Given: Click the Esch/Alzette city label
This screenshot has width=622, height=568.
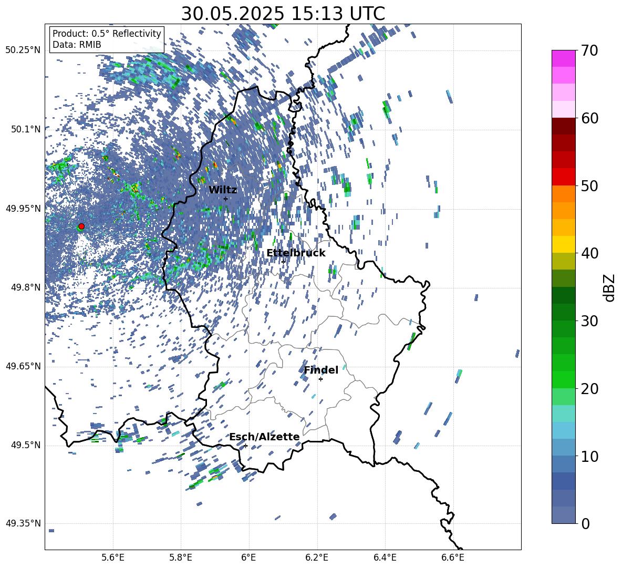Looking at the screenshot, I should point(265,437).
